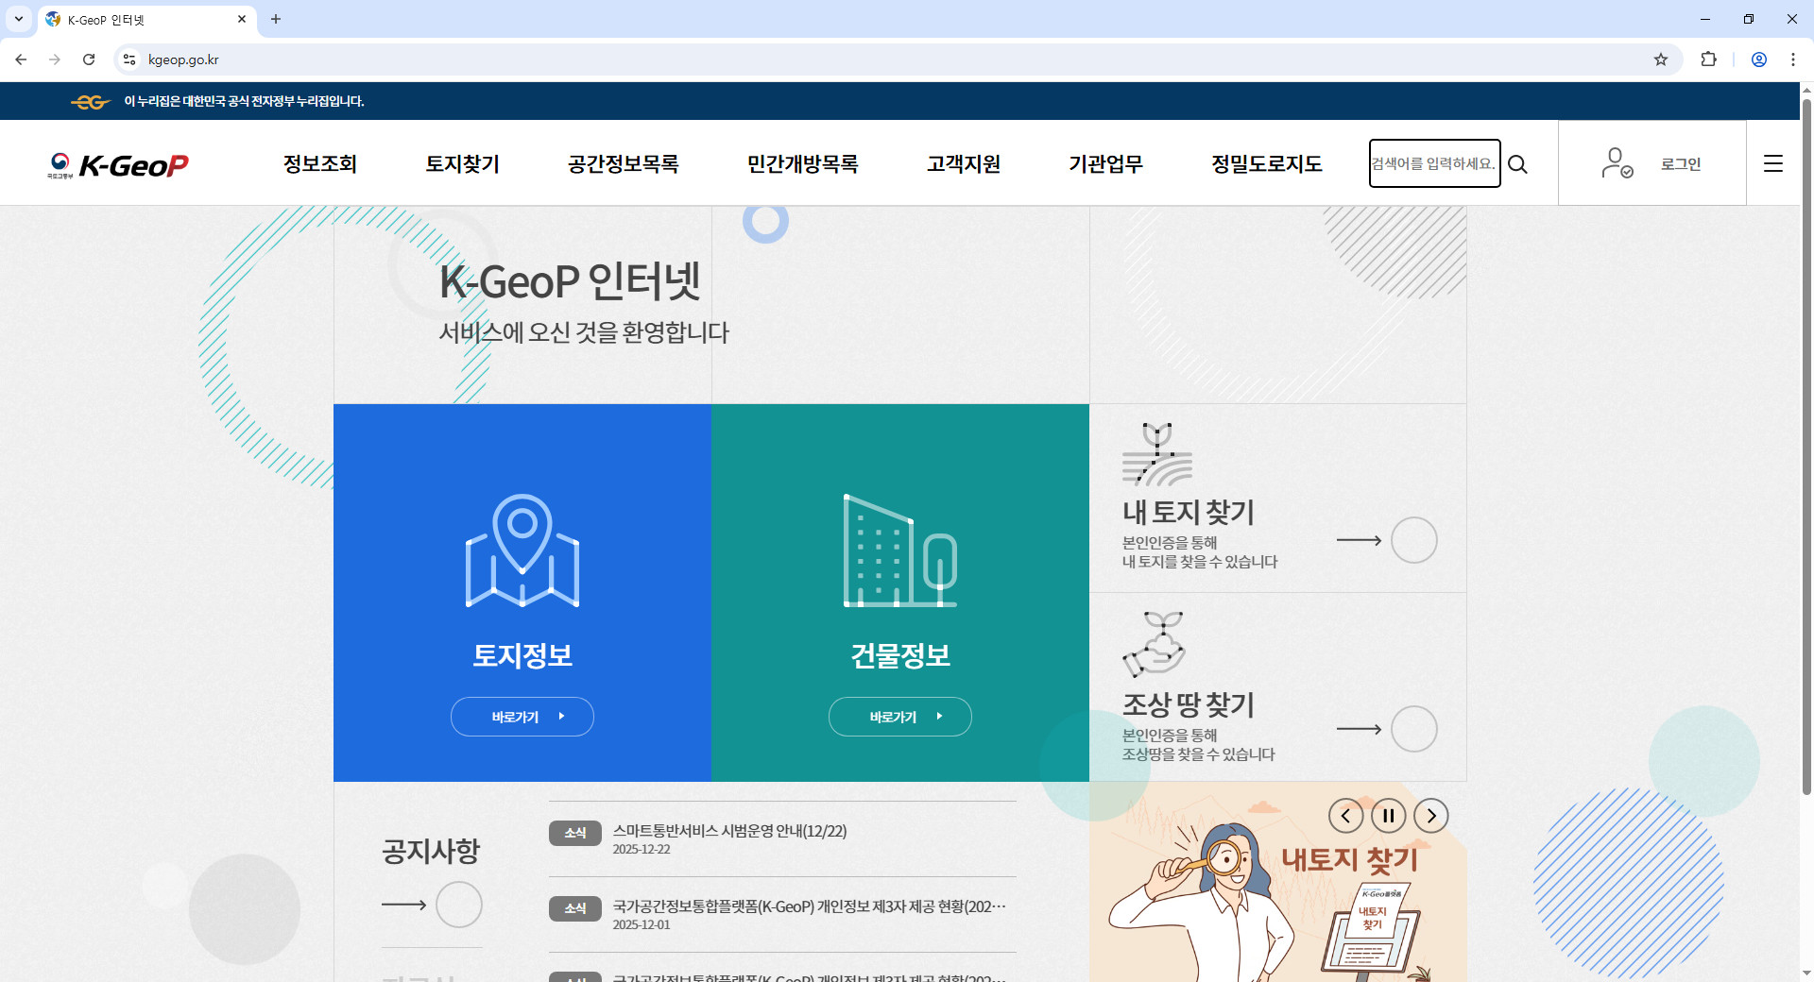The width and height of the screenshot is (1814, 982).
Task: Open the hamburger menu
Action: 1772,163
